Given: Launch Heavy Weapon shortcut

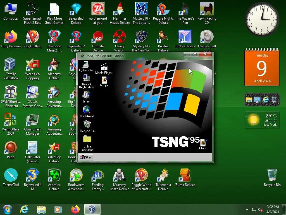Looking at the screenshot, I should click(x=120, y=41).
